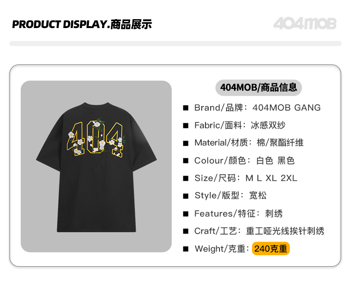Click the bullet square beside Material/材质

(186, 143)
